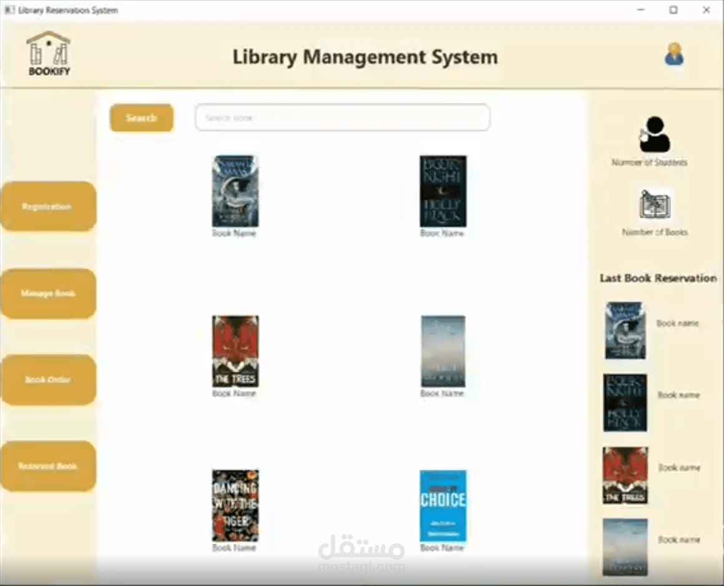
Task: Click Book Name label under Choice cover
Action: pos(442,548)
